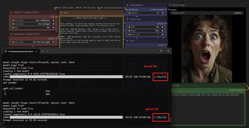249x128 pixels.
Task: Click the conditioning input socket on FluxGuidance
Action: click(x=127, y=10)
